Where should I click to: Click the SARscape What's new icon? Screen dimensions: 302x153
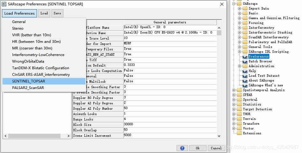(245, 85)
